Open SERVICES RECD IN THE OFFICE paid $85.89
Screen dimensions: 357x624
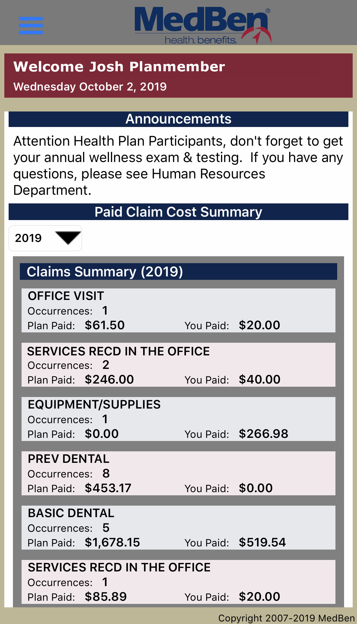pos(178,582)
